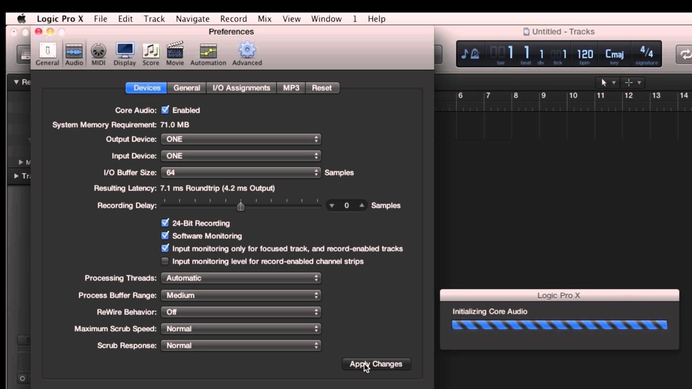The image size is (692, 389).
Task: Open the Navigate menu
Action: tap(192, 19)
